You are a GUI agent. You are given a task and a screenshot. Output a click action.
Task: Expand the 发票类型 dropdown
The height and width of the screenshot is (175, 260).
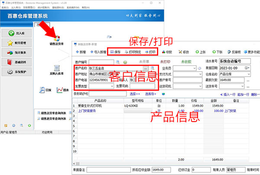click(112, 86)
